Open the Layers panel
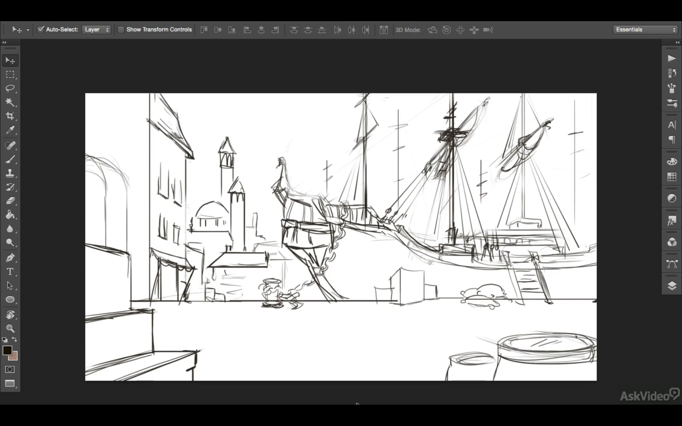This screenshot has width=682, height=426. [x=672, y=286]
